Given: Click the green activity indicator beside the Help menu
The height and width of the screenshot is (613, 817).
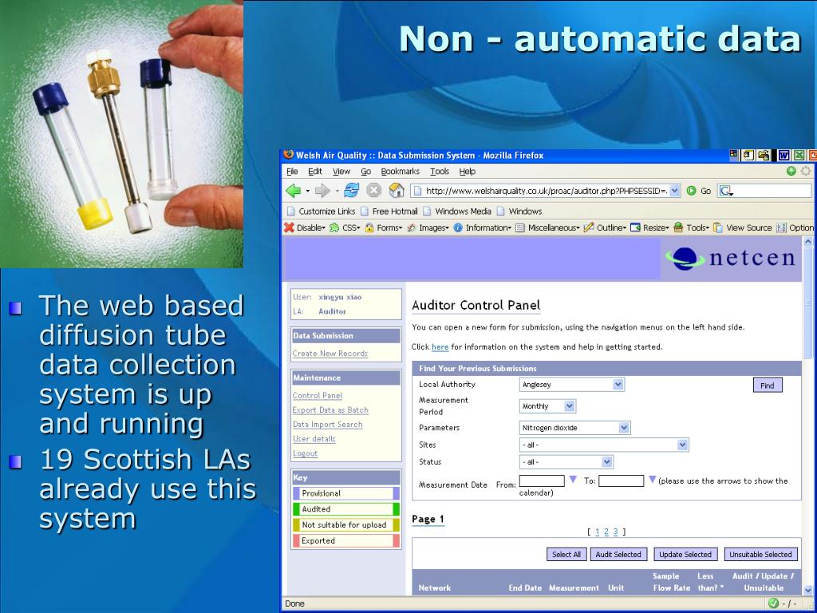Looking at the screenshot, I should click(x=791, y=171).
